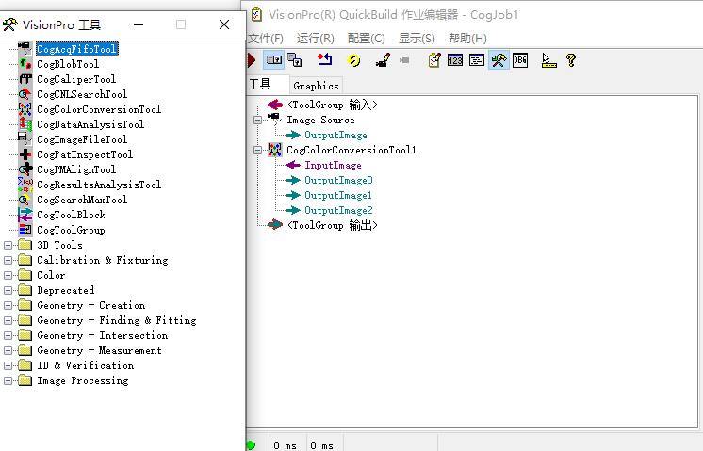Click the floating display windows toolbar icon
Viewport: 703px width, 451px height.
(x=295, y=60)
